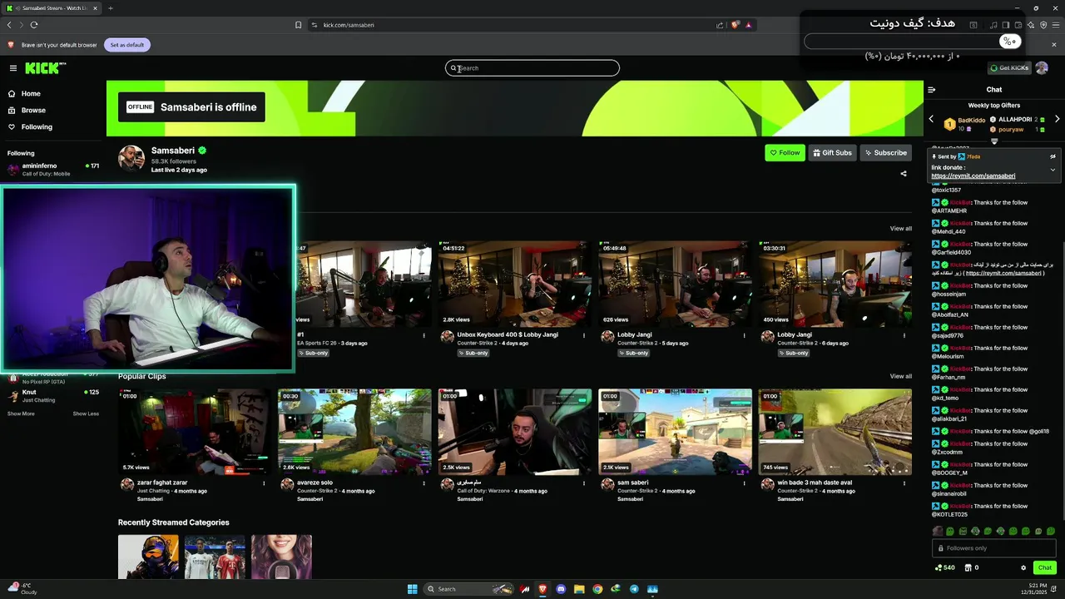Viewport: 1065px width, 599px height.
Task: Open options for sam saberi clip
Action: point(745,483)
